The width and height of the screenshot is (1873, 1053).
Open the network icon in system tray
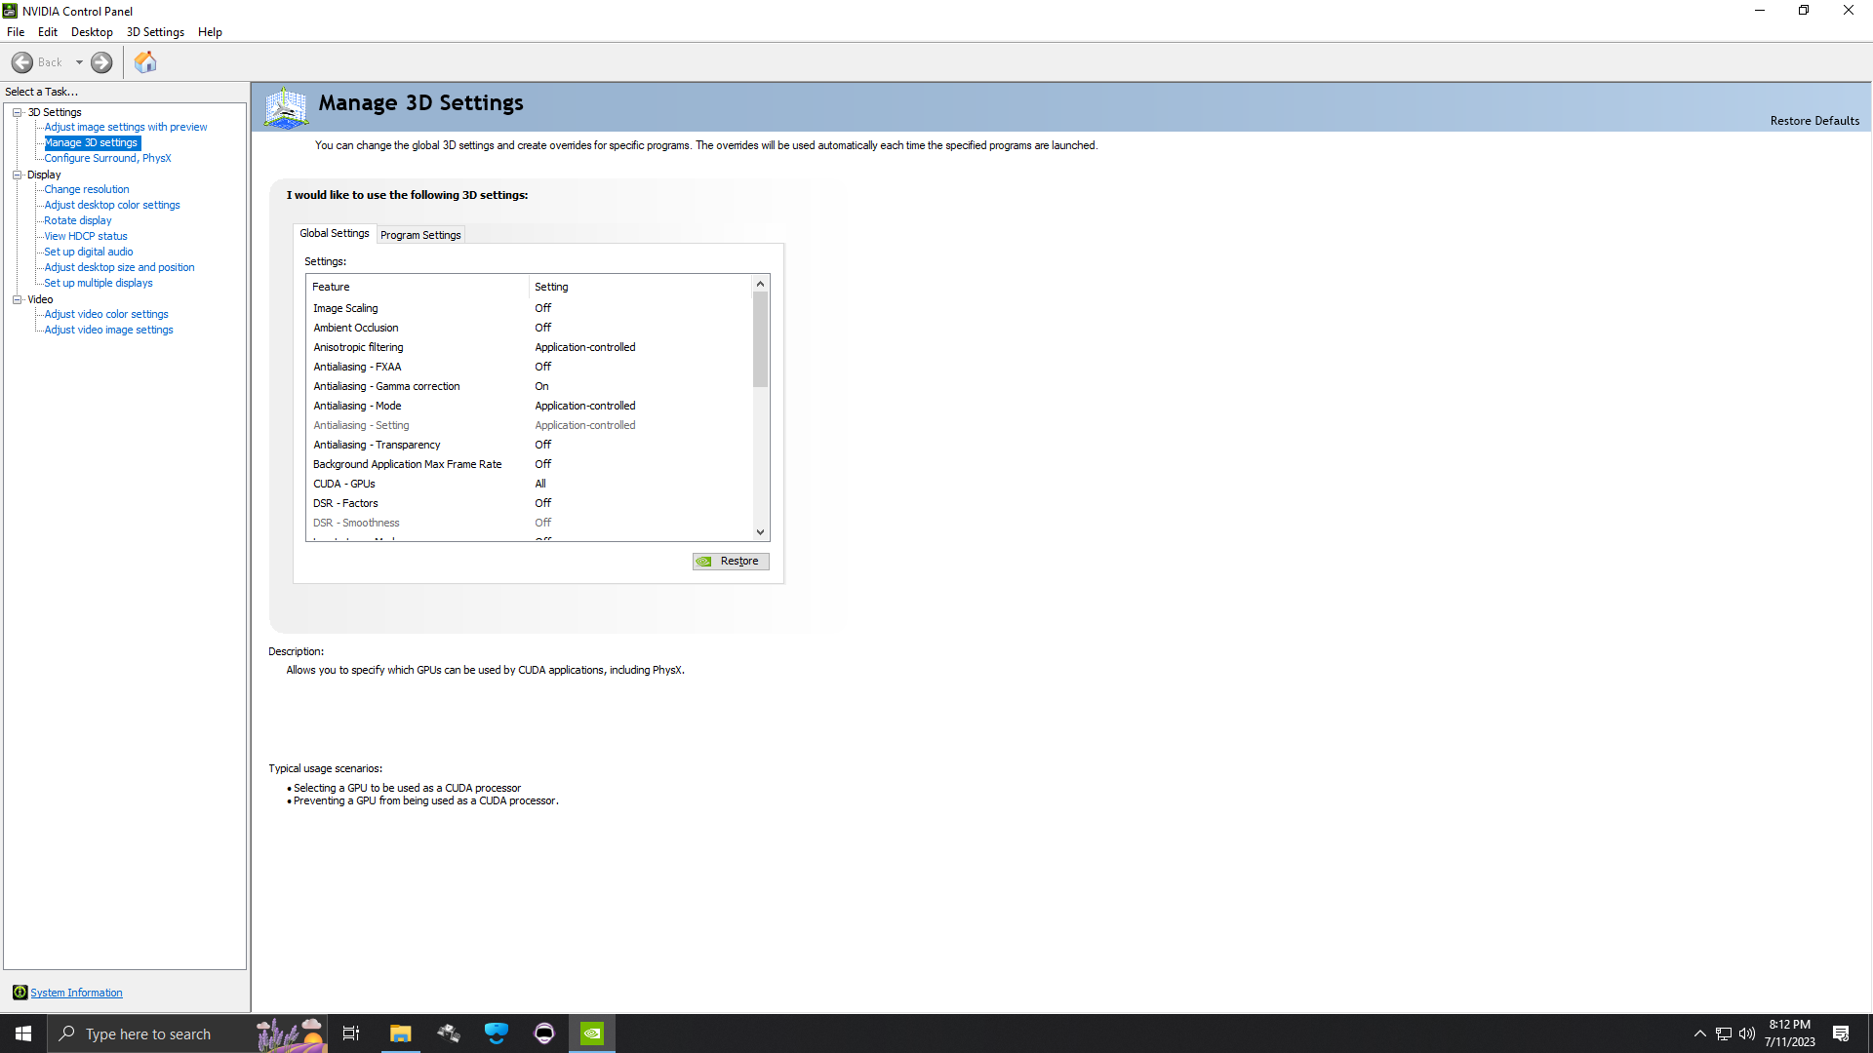[x=1724, y=1033]
